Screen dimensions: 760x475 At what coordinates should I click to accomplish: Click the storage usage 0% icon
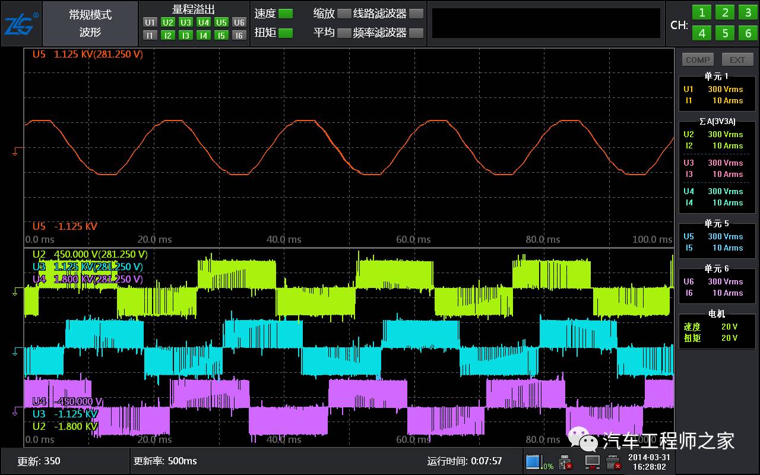tap(540, 461)
